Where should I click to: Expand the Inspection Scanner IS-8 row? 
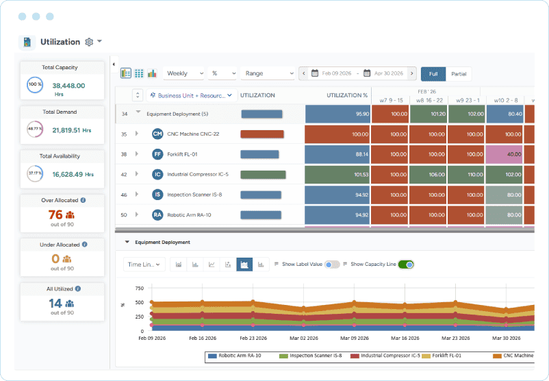pos(137,194)
